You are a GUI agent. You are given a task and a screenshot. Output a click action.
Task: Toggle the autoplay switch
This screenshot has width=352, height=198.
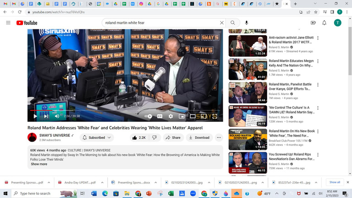(148, 116)
